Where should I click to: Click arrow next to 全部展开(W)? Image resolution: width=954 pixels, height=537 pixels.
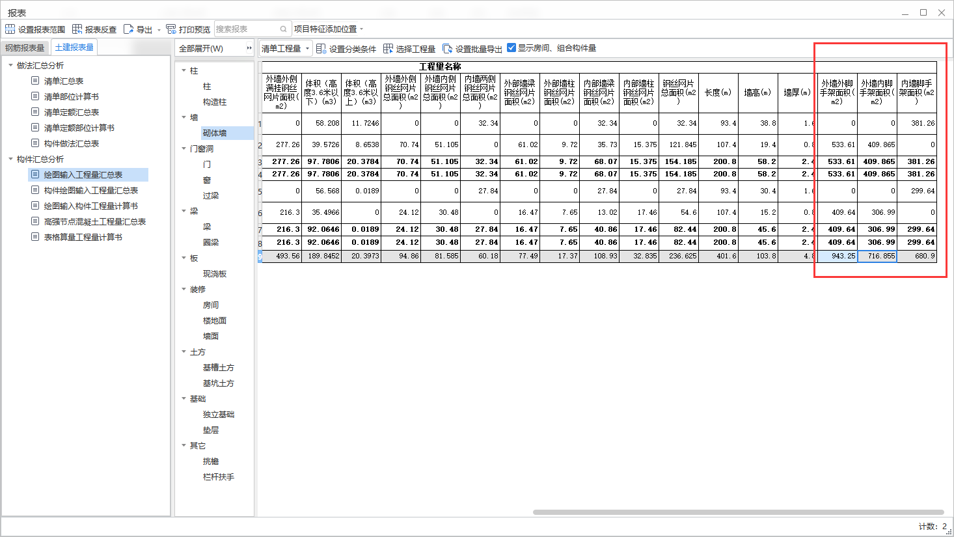pos(249,49)
